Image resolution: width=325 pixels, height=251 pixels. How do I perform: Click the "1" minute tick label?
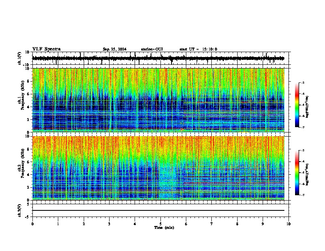58,224
